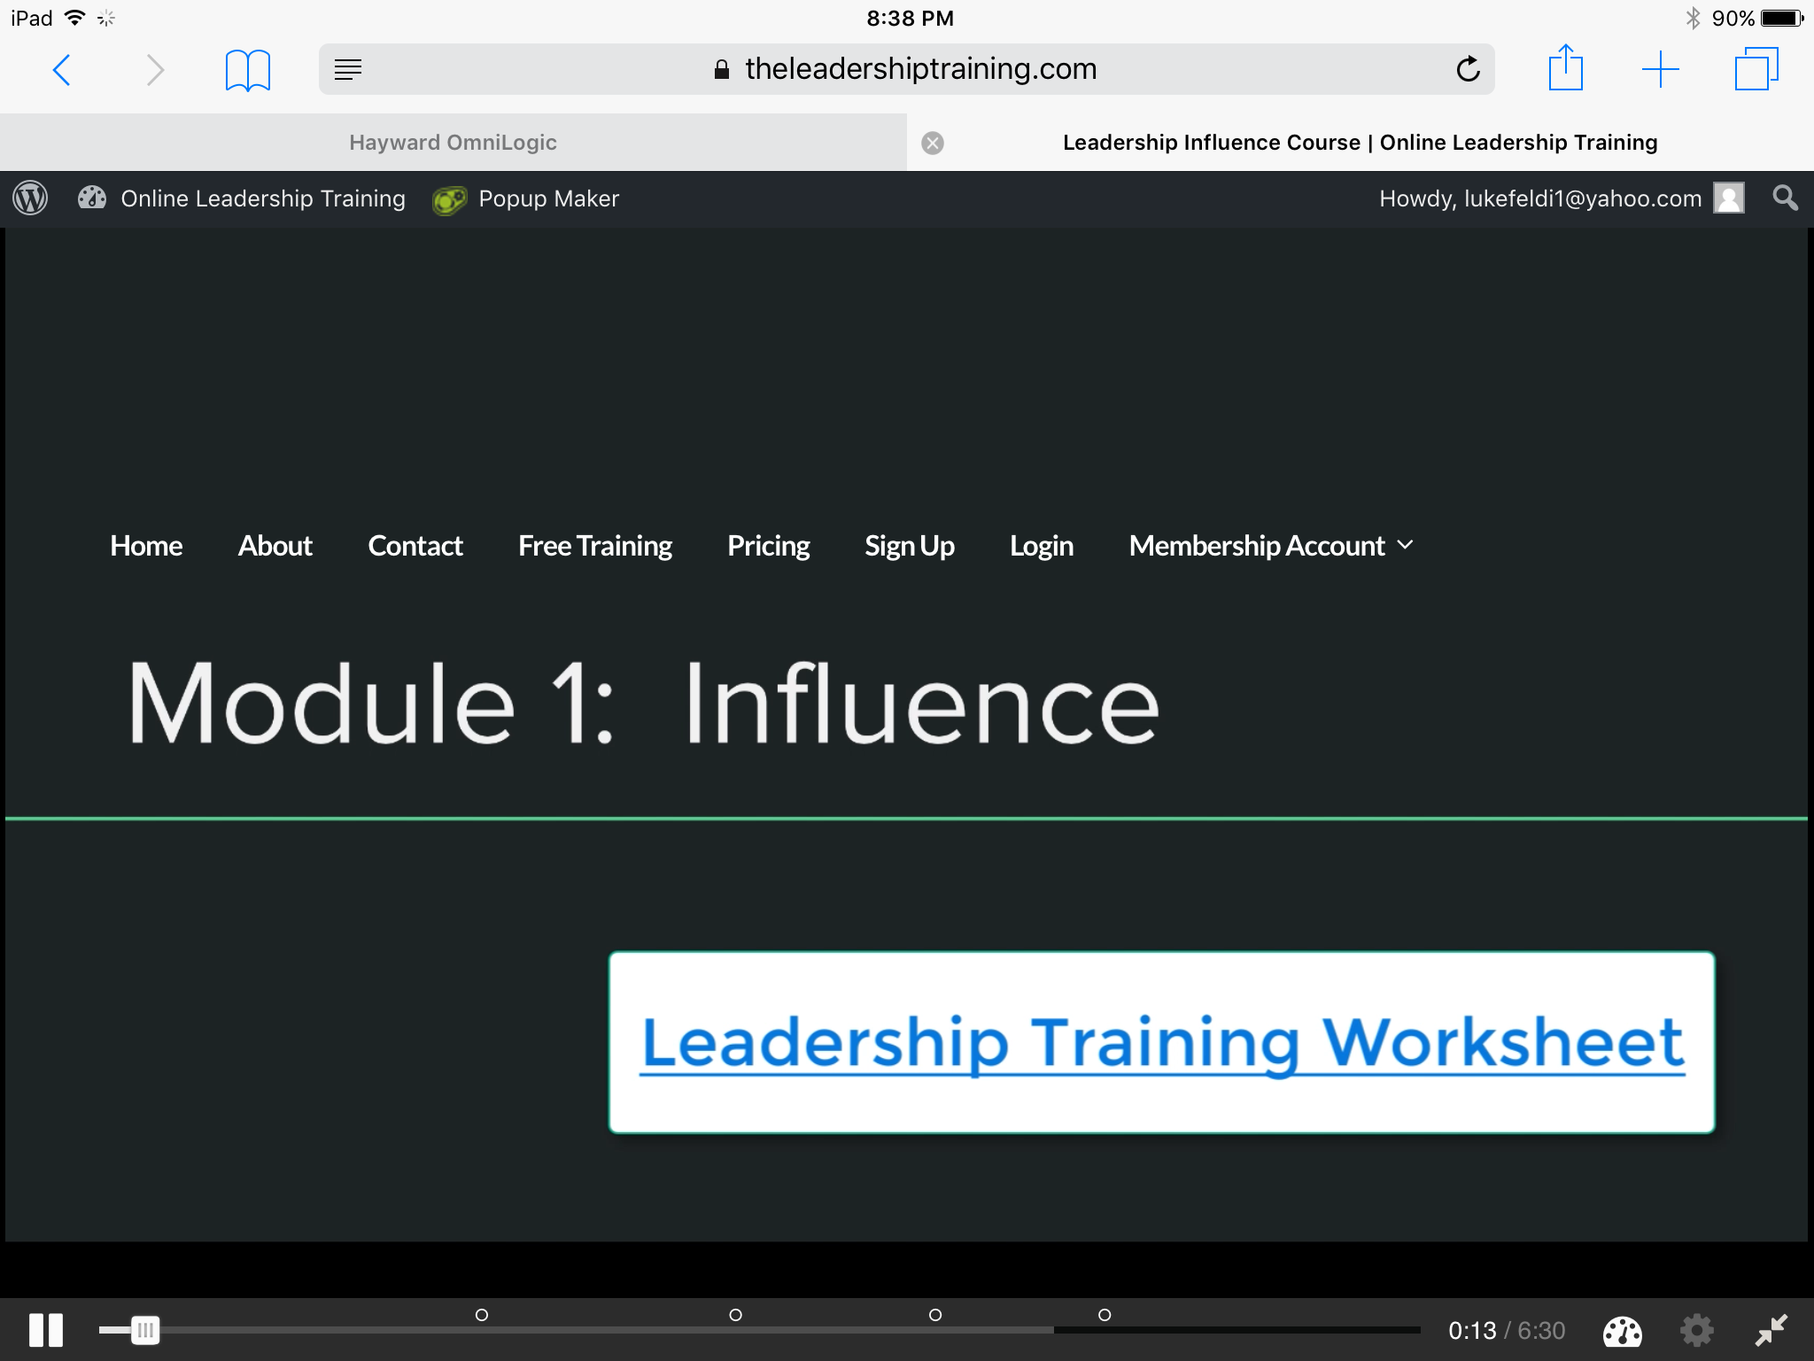Click the Membership Account menu item
1814x1361 pixels.
[1257, 546]
